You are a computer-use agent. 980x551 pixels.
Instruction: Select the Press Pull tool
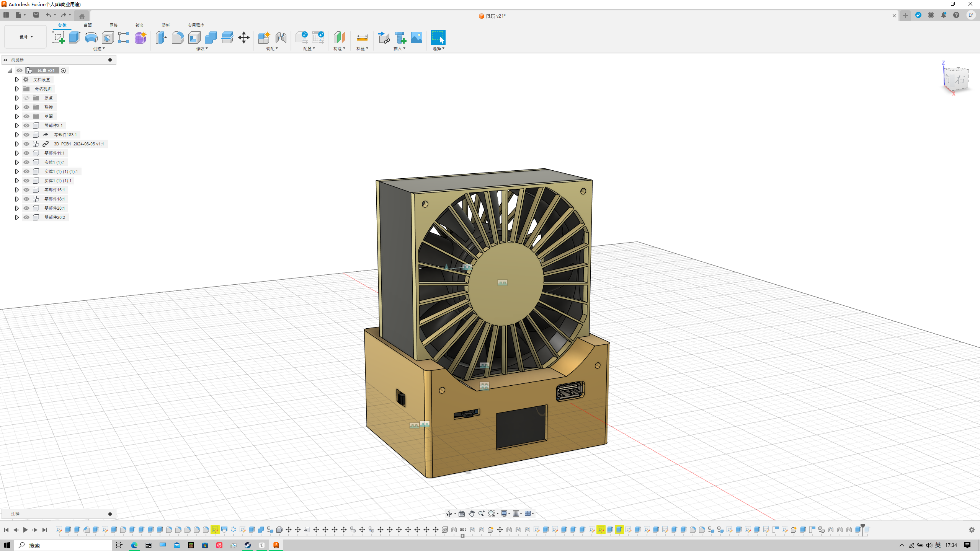161,37
